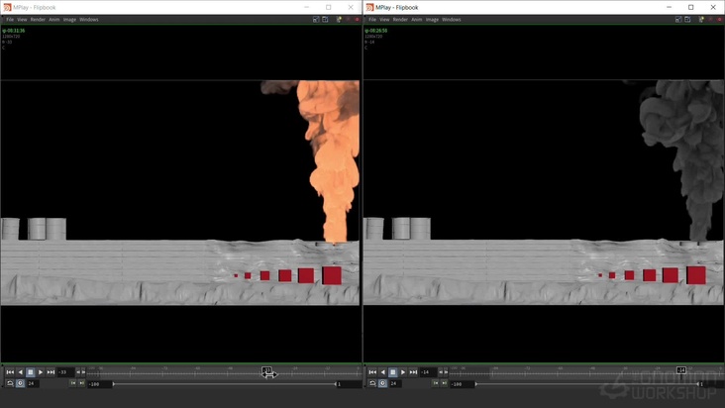Open Windows menu in left MPlay window
Screen dimensions: 725x408
(89, 20)
